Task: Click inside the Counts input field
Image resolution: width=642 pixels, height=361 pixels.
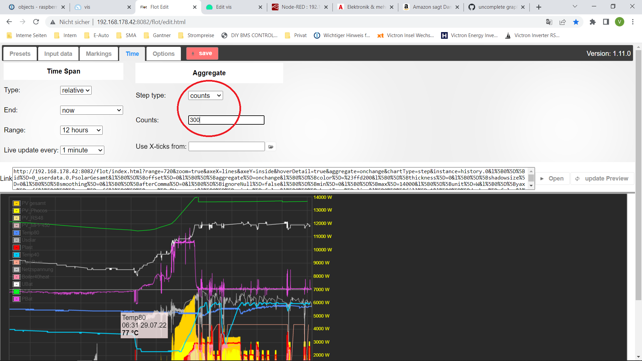Action: (x=226, y=120)
